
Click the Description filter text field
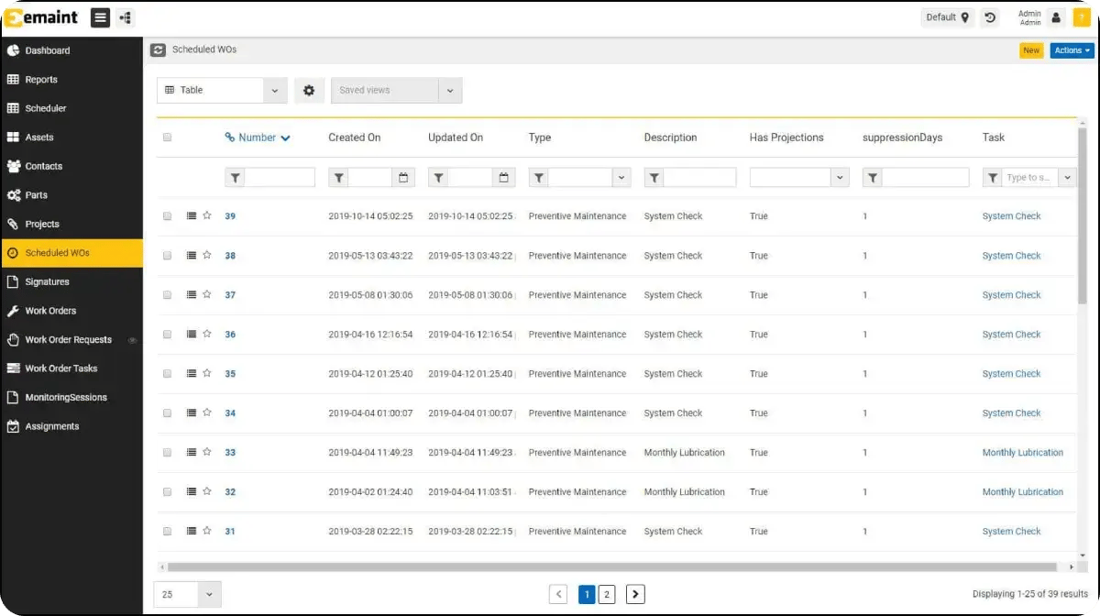point(699,178)
